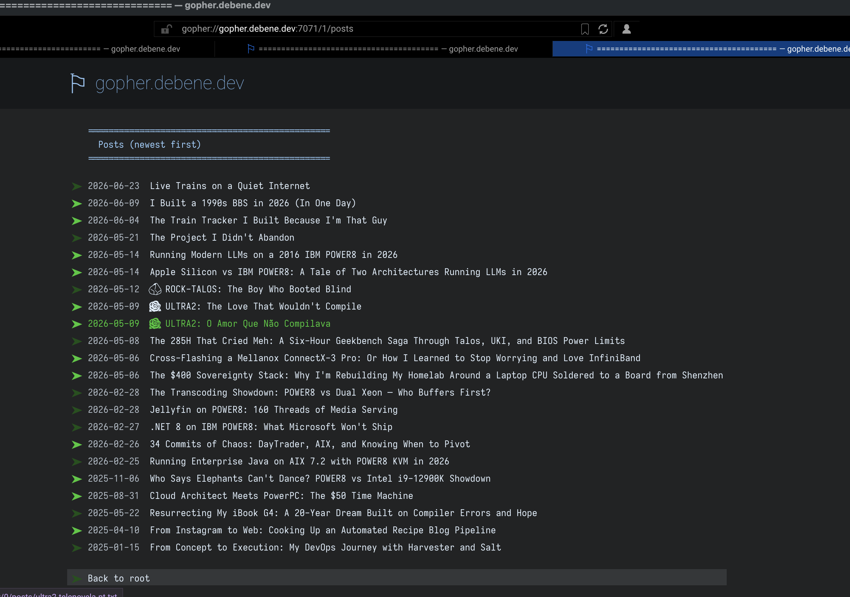Click the arrow icon beside Back to root
850x597 pixels.
click(77, 578)
